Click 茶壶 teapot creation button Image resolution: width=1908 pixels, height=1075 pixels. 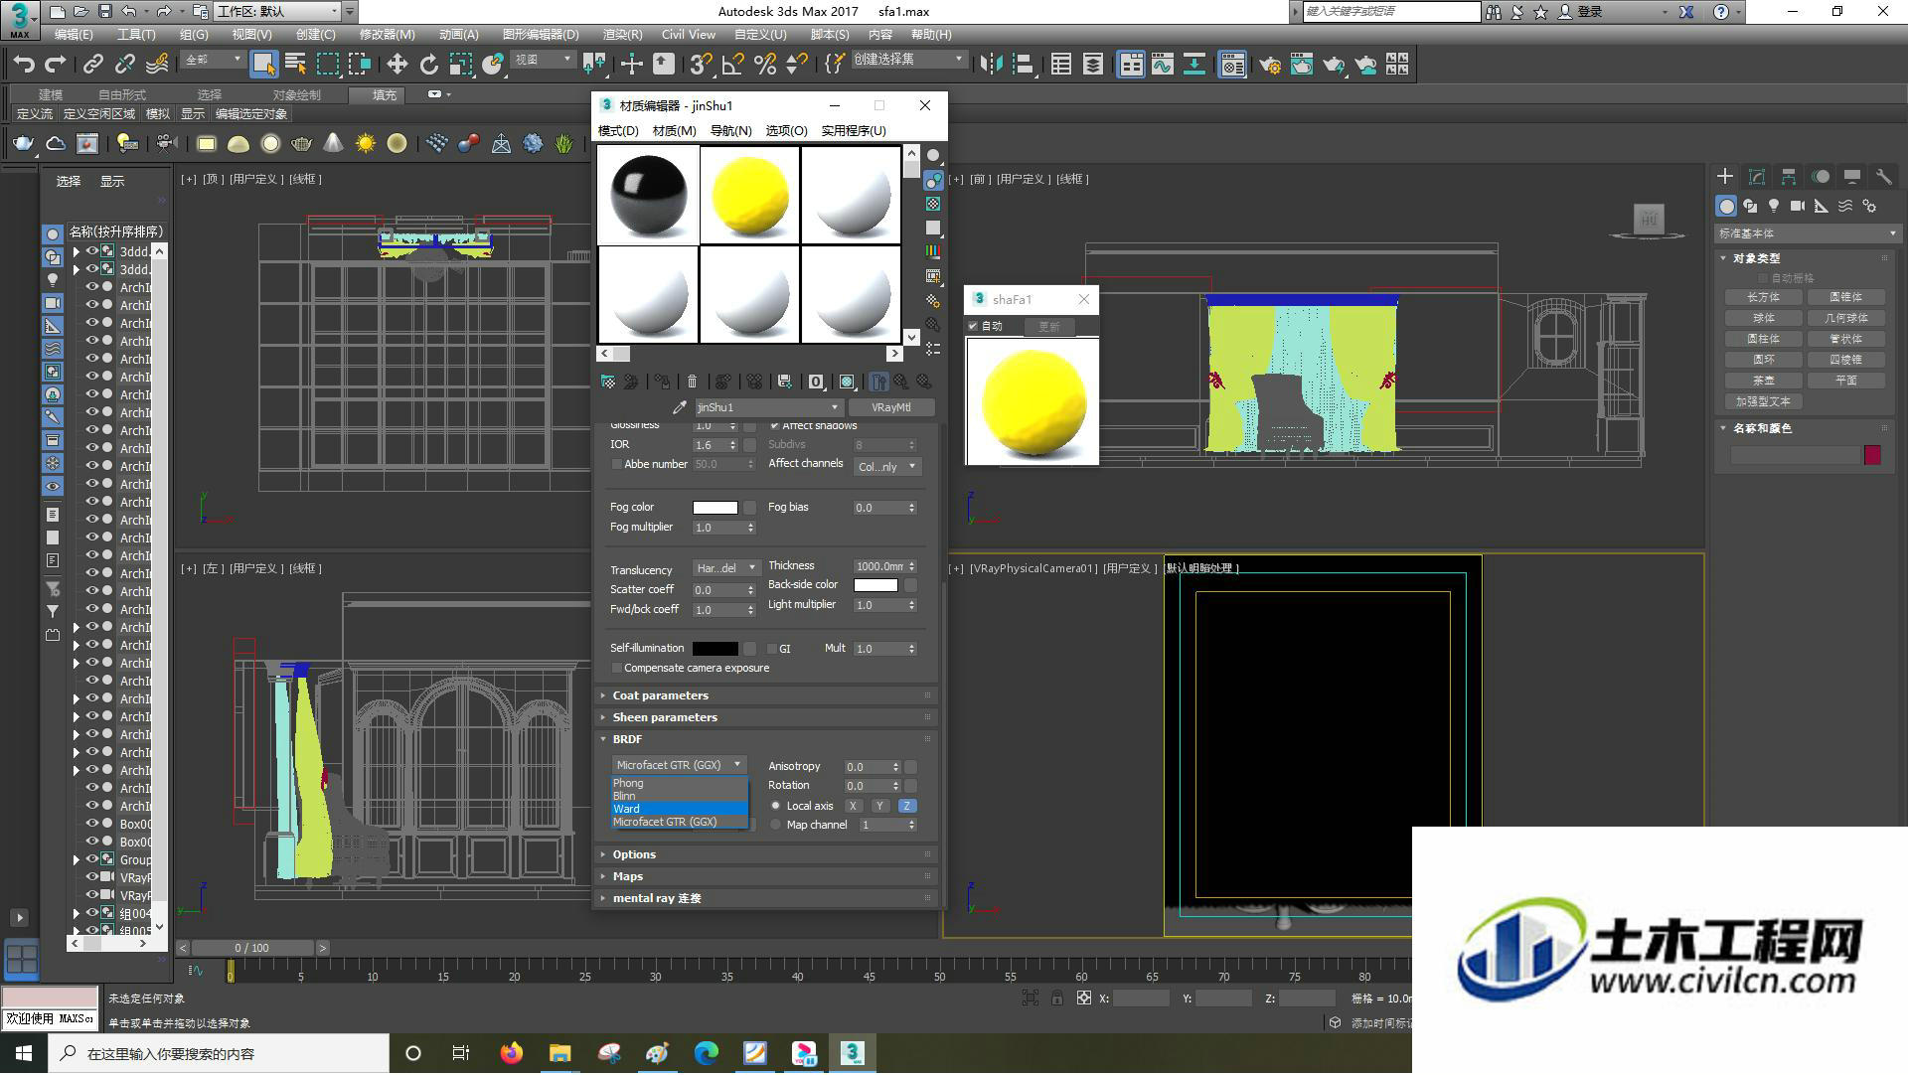1763,381
